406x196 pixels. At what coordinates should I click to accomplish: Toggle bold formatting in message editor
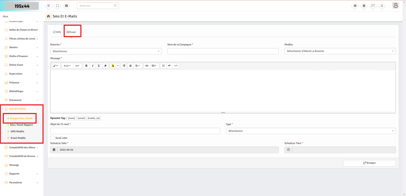coord(86,66)
